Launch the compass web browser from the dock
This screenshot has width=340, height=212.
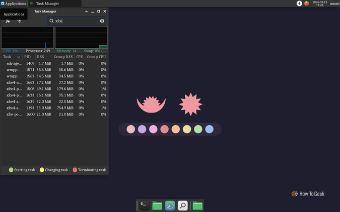(170, 205)
